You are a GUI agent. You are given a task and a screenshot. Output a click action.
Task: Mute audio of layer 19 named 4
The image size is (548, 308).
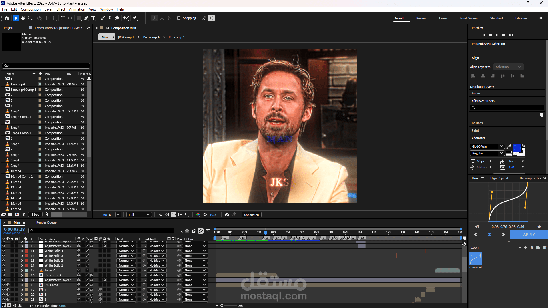click(8, 290)
